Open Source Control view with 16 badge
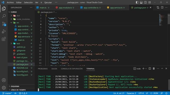This screenshot has height=95, width=170. 4,24
